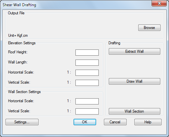Click the Browse button for output file

coord(149,28)
